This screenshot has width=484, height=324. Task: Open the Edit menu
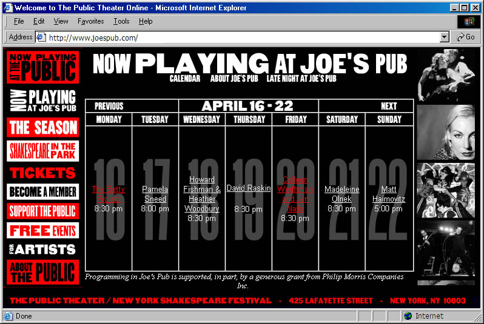pyautogui.click(x=39, y=21)
